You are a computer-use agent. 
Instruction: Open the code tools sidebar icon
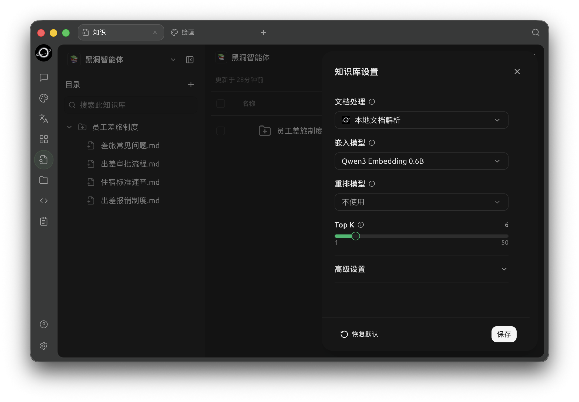click(44, 201)
